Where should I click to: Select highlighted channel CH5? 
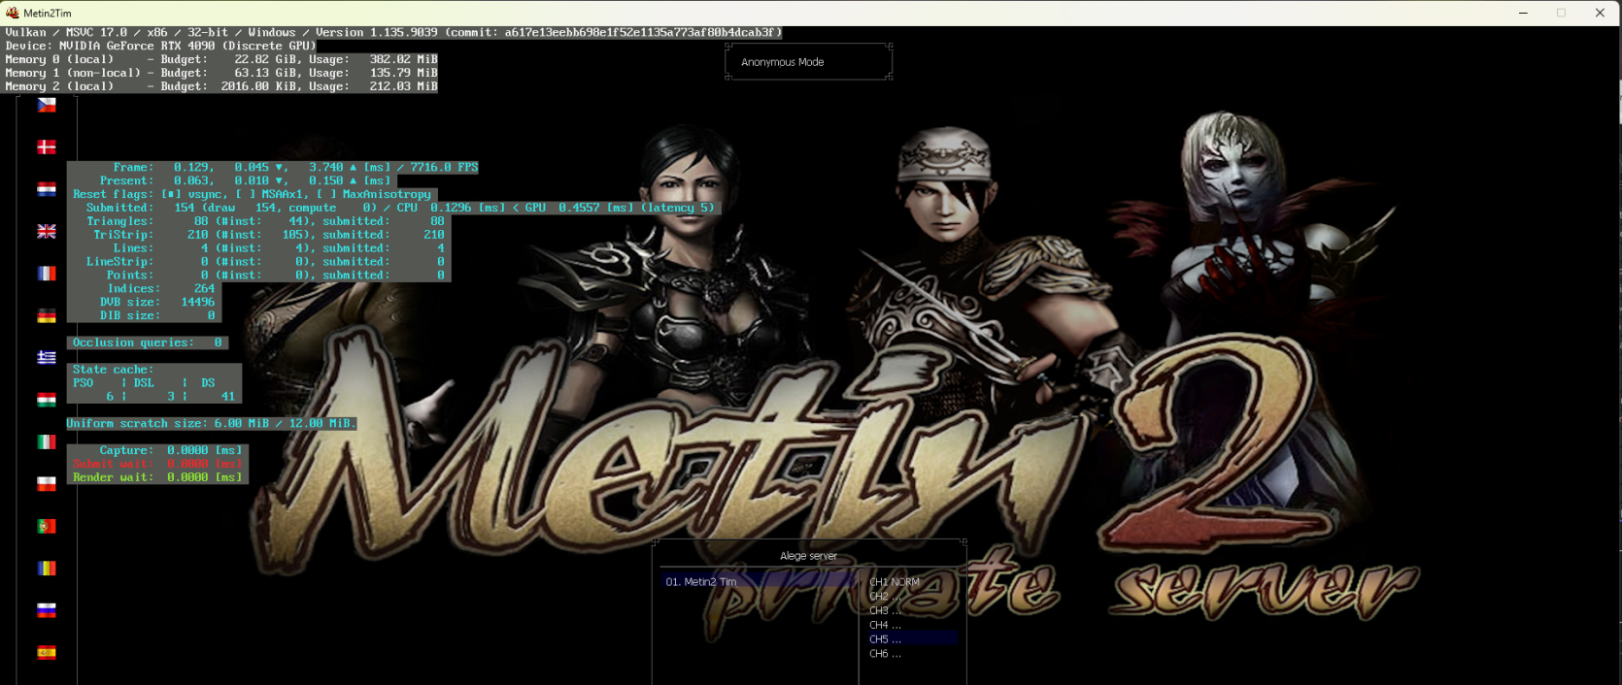pos(913,639)
